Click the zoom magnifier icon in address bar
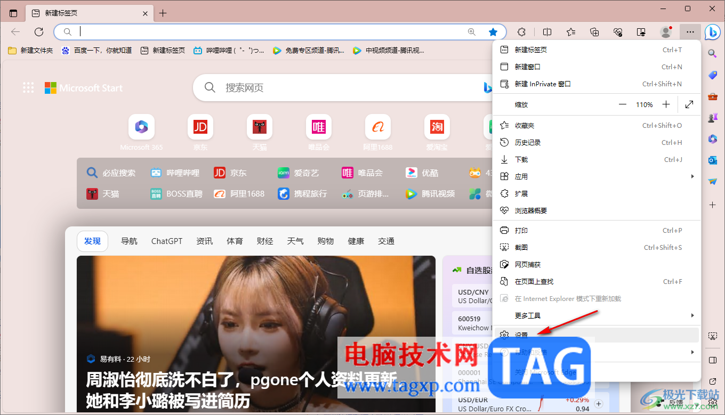 click(x=472, y=32)
